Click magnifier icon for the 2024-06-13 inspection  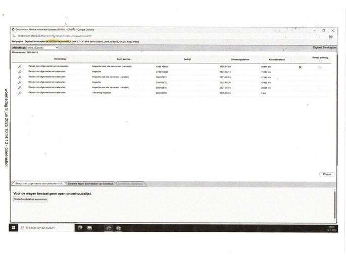[19, 72]
